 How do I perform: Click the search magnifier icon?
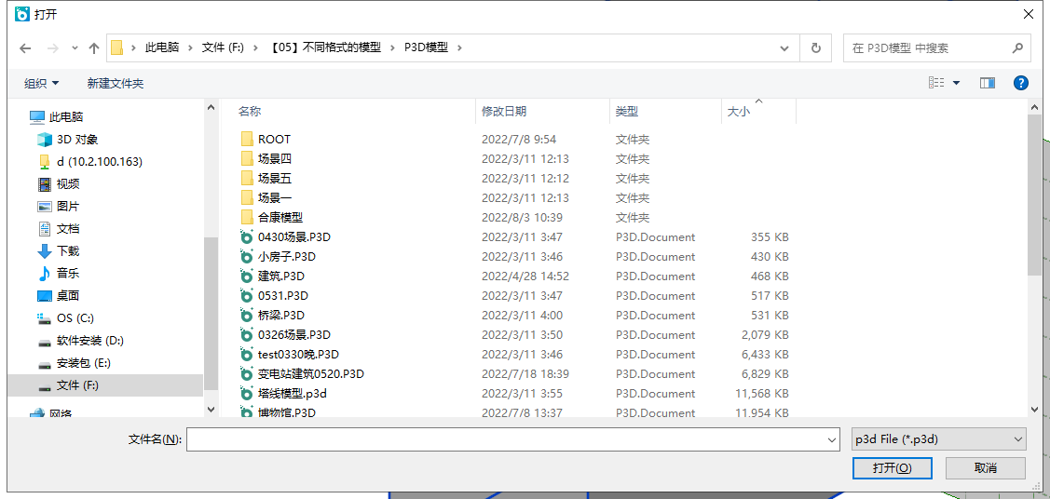point(1016,48)
